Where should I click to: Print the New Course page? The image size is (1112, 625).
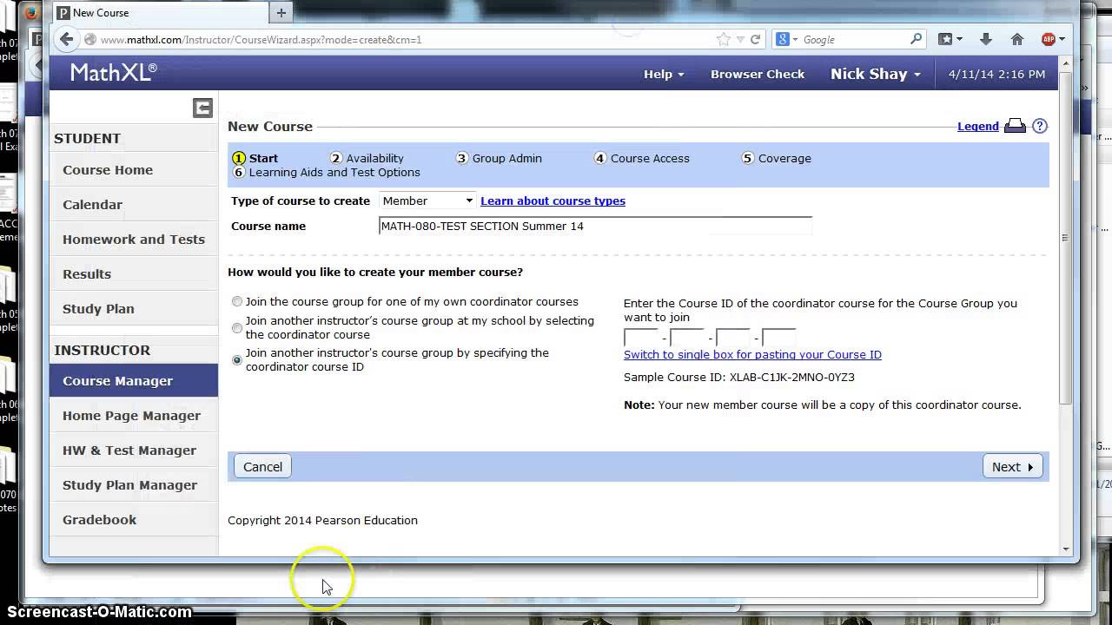[x=1015, y=127]
